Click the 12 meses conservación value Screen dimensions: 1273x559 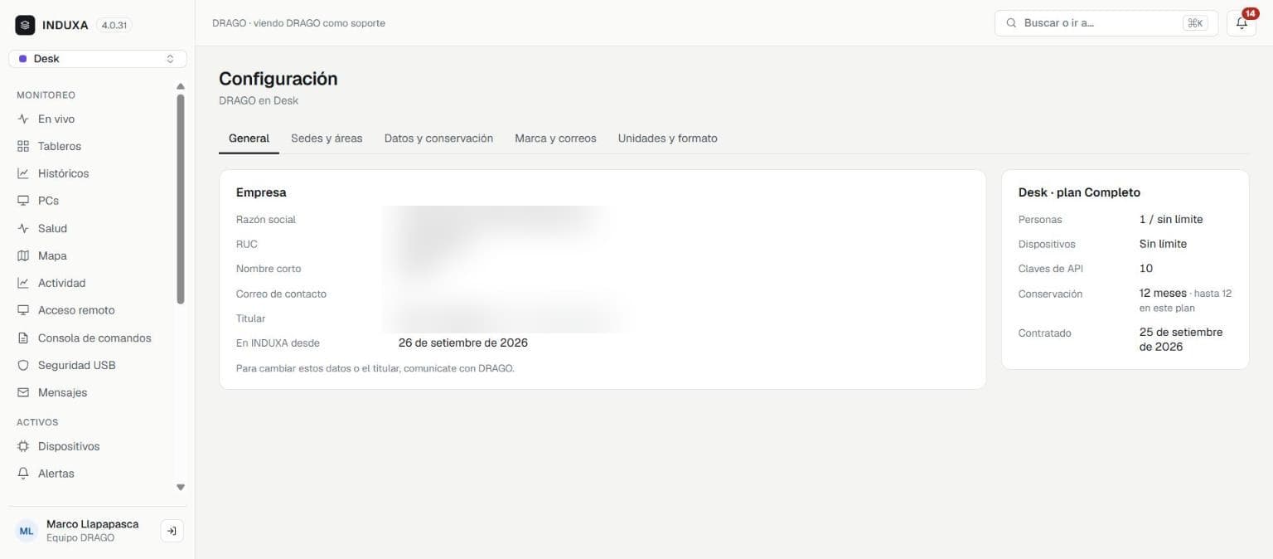pyautogui.click(x=1163, y=294)
